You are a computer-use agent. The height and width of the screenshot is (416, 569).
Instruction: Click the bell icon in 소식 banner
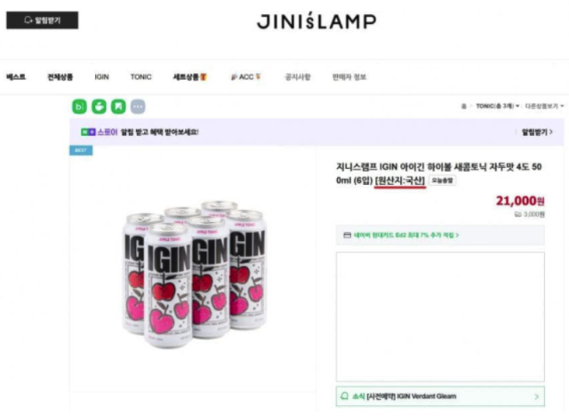[344, 396]
